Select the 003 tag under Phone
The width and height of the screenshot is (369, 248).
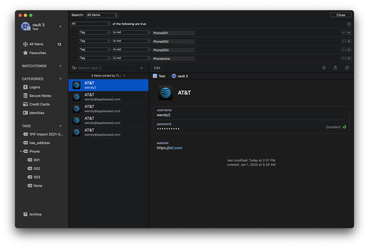click(x=37, y=177)
